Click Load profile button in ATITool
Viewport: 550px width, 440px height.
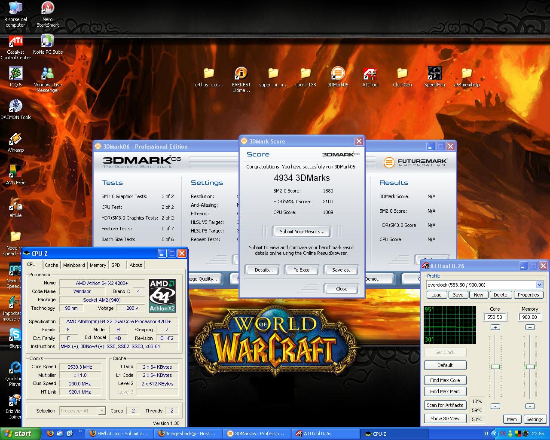point(436,295)
